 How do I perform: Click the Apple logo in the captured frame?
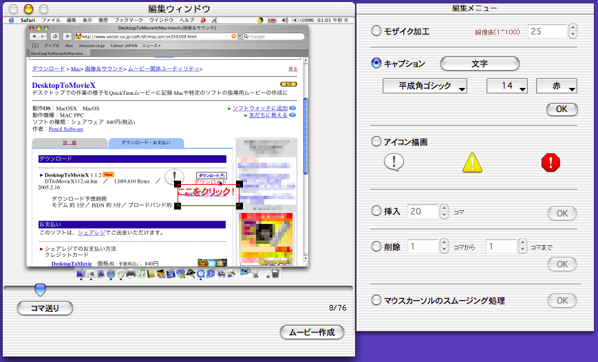coord(12,20)
